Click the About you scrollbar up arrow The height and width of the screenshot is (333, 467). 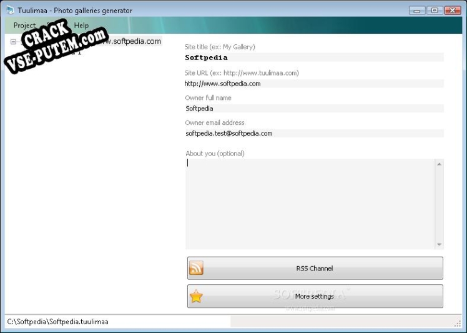[x=440, y=164]
